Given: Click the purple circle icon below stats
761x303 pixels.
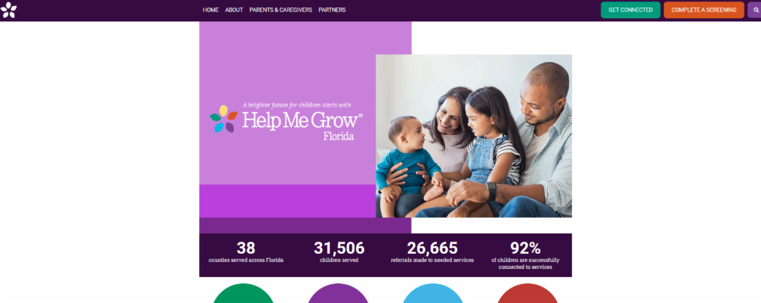Looking at the screenshot, I should pyautogui.click(x=338, y=294).
